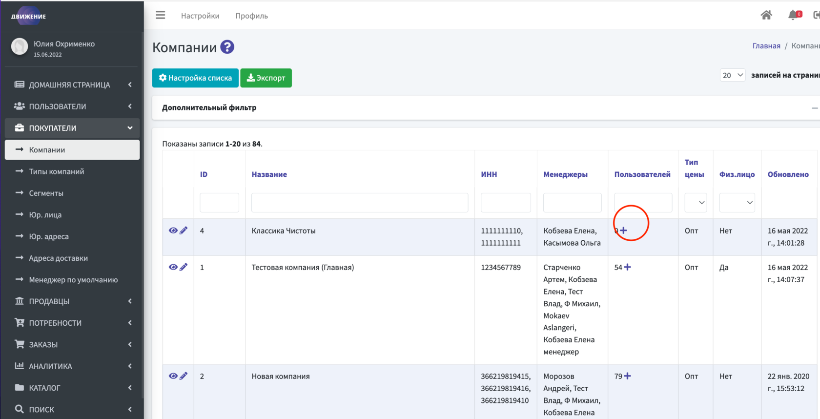
Task: Expand Домашняя страница chevron
Action: click(x=130, y=84)
